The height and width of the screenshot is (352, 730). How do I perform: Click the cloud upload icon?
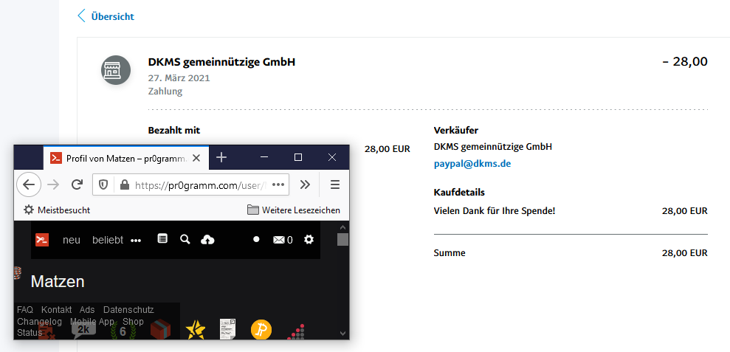207,239
